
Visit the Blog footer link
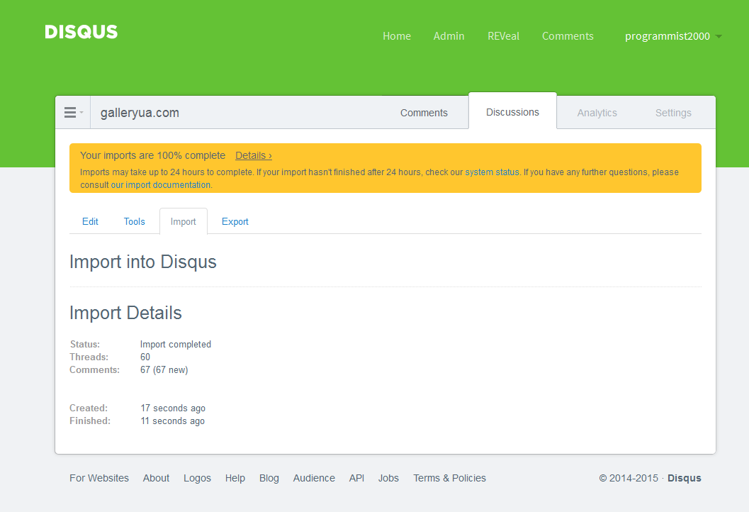[269, 478]
